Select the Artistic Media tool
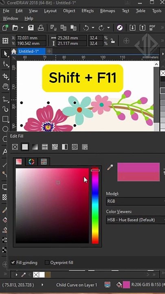The image size is (165, 294). 5,109
